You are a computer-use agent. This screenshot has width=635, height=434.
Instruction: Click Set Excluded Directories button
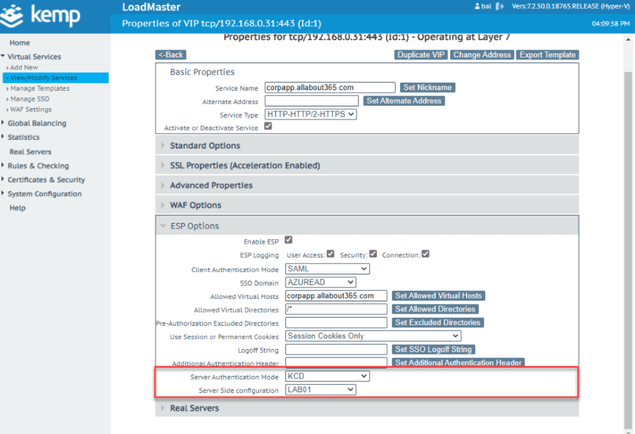click(x=438, y=323)
